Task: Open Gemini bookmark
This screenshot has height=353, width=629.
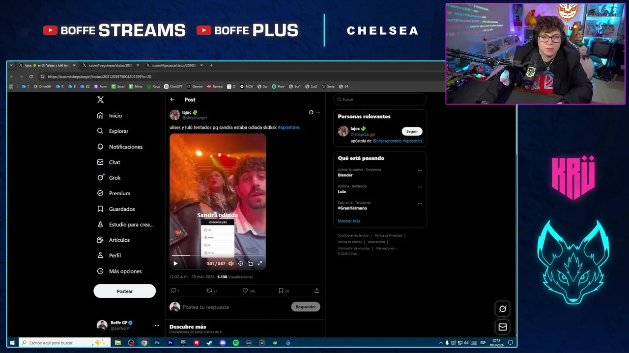Action: (x=194, y=86)
